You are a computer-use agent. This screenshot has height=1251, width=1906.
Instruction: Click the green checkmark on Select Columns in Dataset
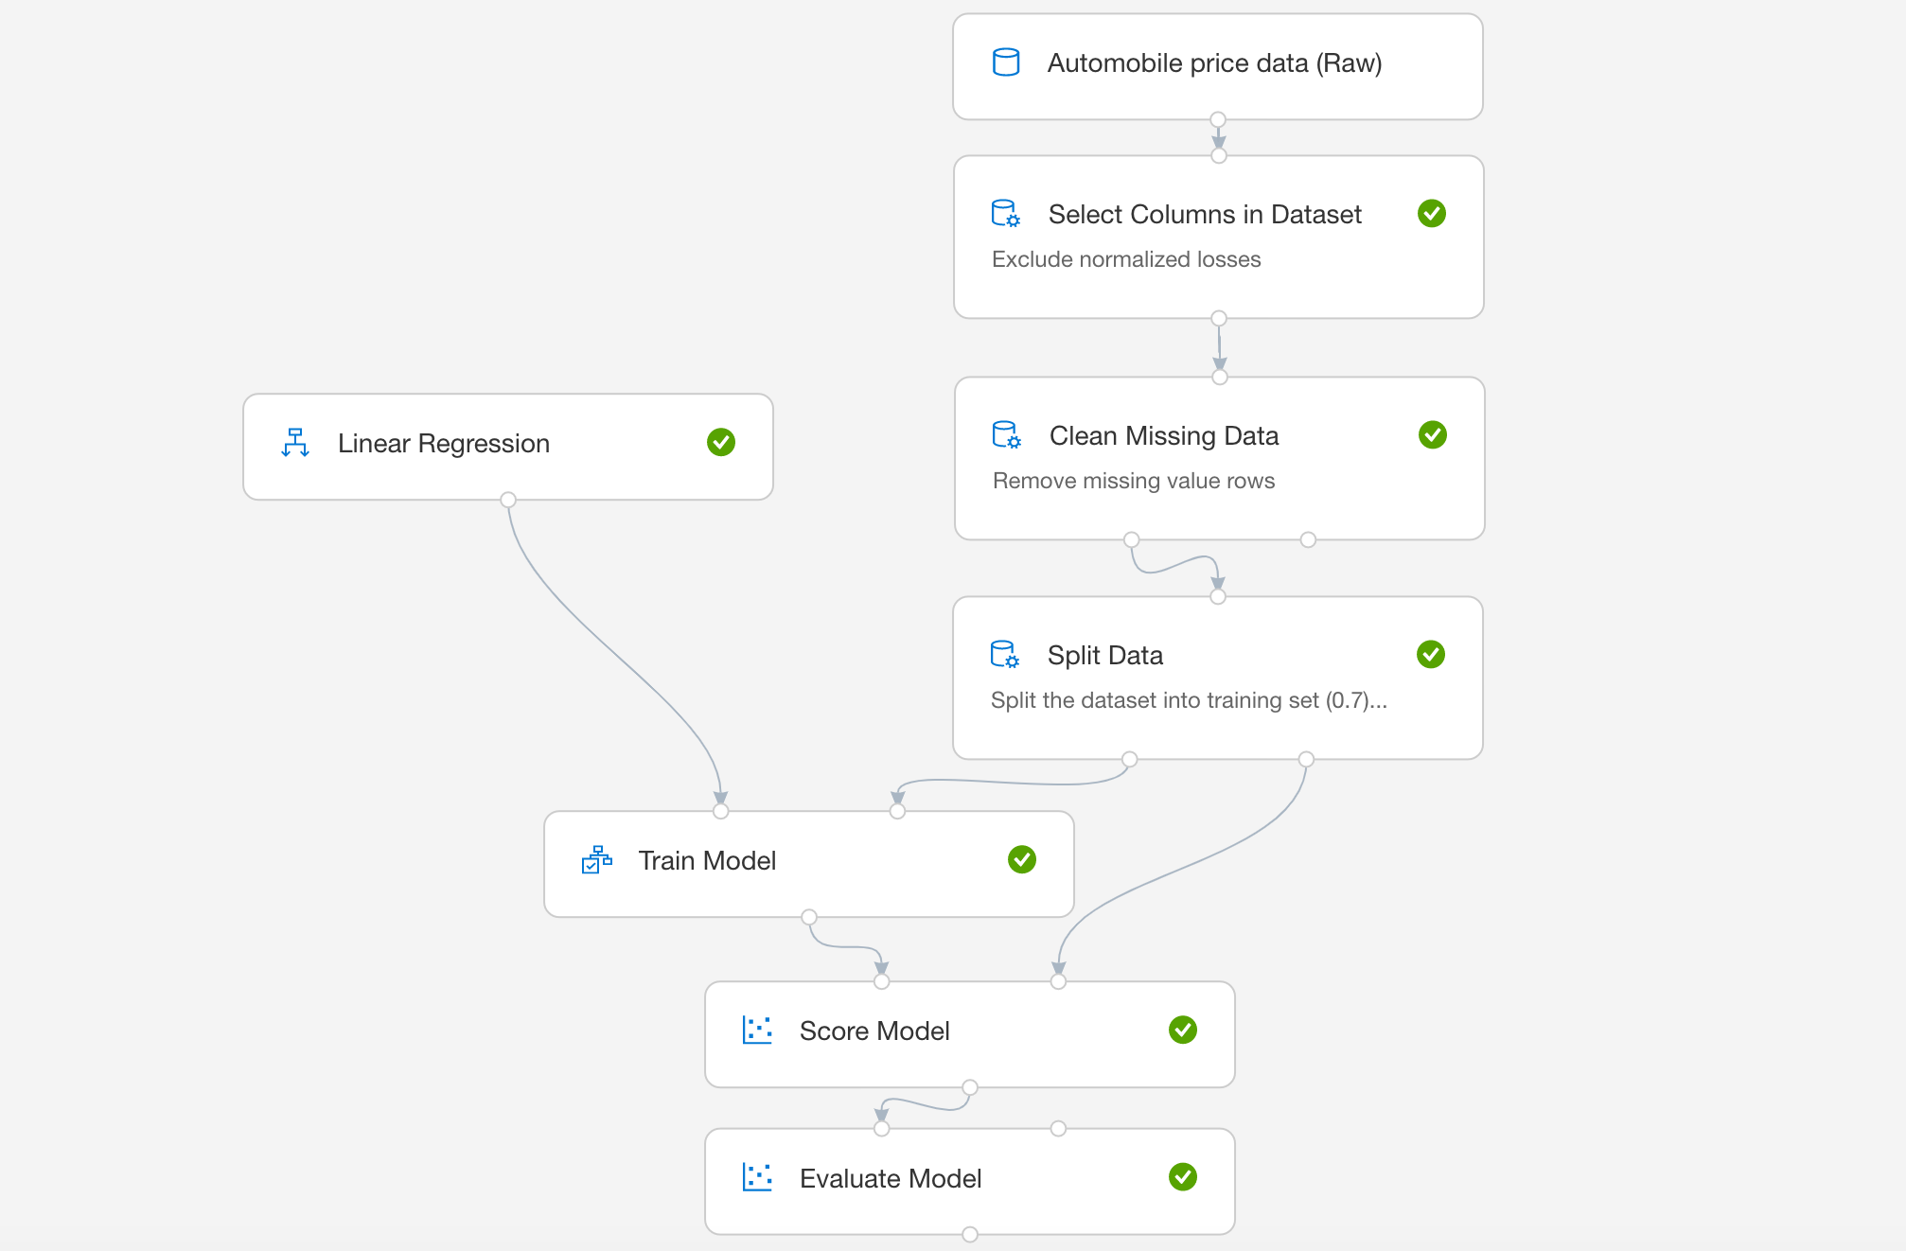[x=1432, y=213]
